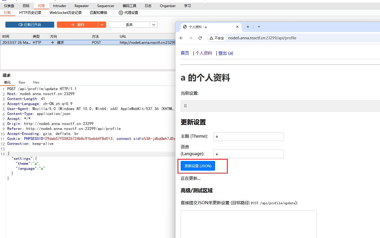Screen dimensions: 380x238
Task: Switch request view to Hex
Action: pyautogui.click(x=36, y=82)
